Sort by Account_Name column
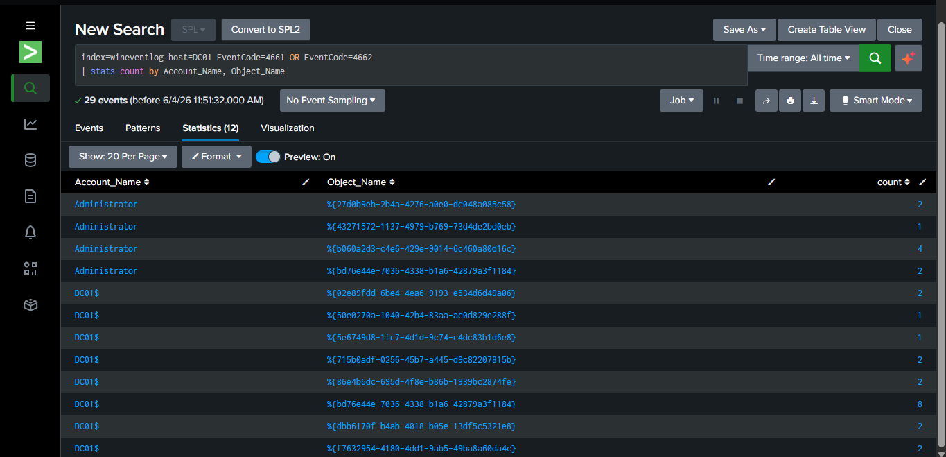946x457 pixels. point(112,182)
